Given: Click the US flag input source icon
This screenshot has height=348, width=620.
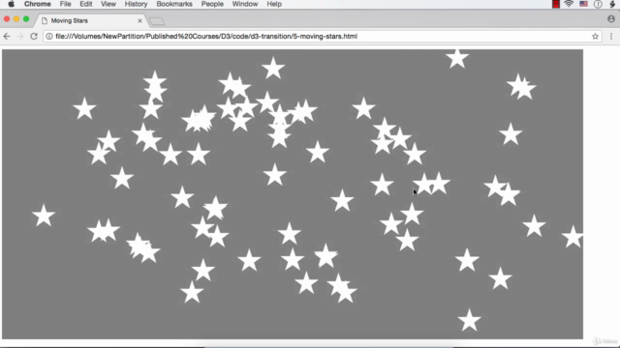Looking at the screenshot, I should click(583, 4).
